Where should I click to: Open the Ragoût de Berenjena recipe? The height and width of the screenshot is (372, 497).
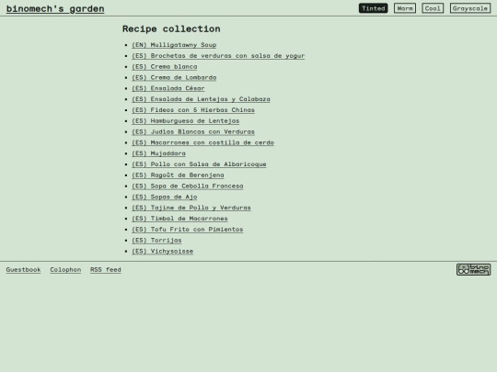point(178,175)
